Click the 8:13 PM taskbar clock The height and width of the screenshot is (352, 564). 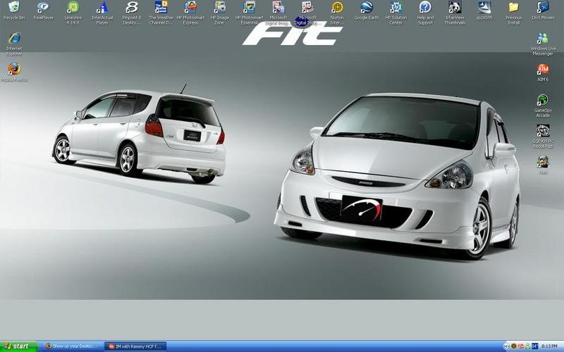point(549,346)
